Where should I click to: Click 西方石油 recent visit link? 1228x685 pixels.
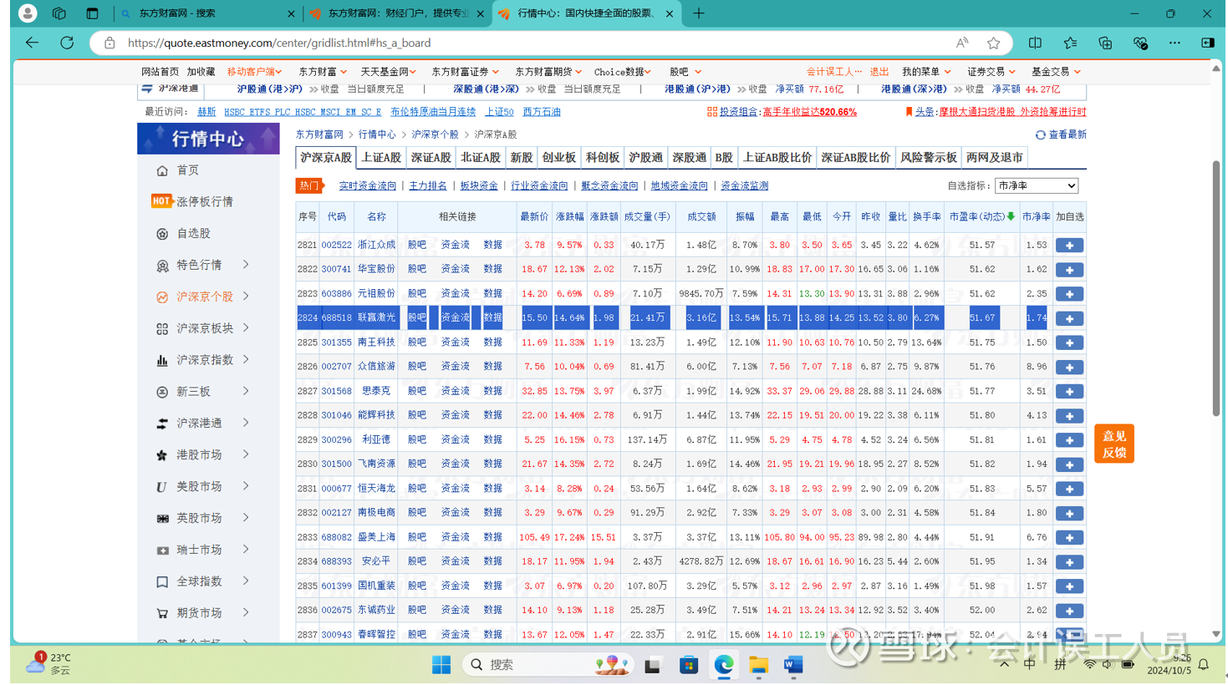click(542, 112)
